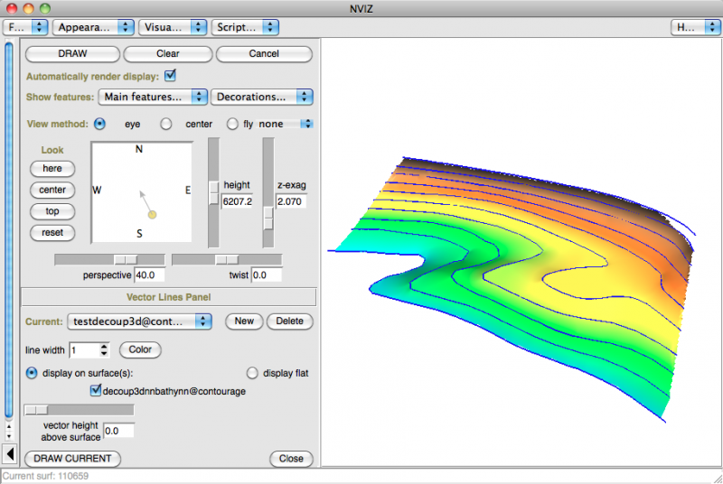Select the center view method radio button
Screen dimensions: 723x484
166,124
